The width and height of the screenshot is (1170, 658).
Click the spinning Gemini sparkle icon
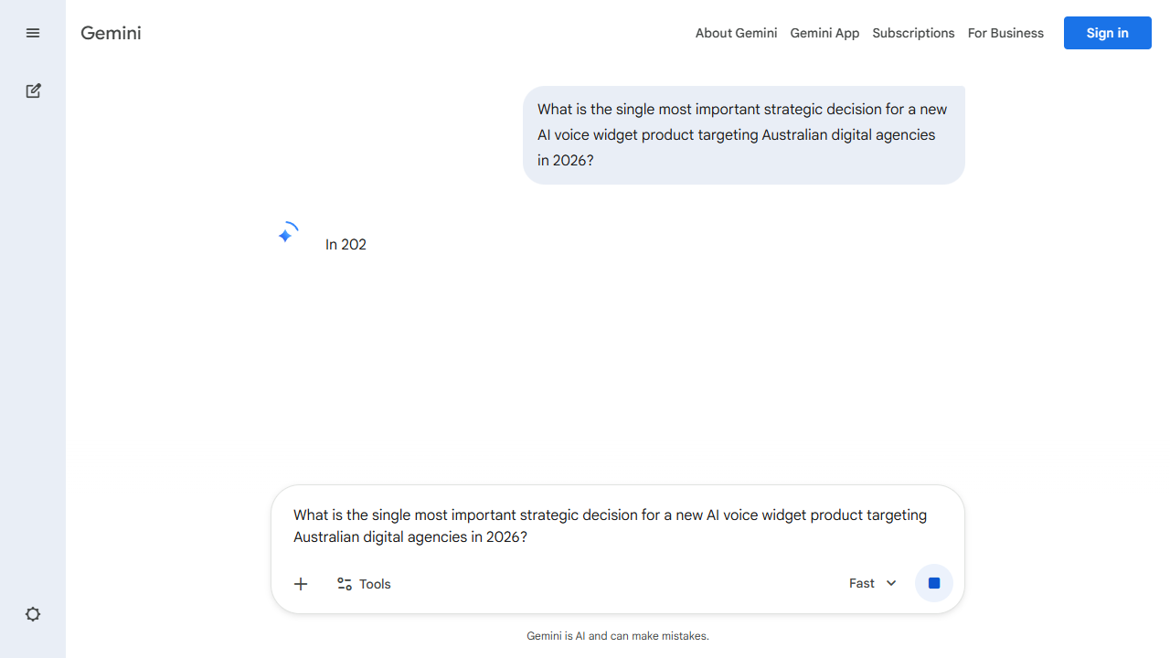(x=286, y=235)
